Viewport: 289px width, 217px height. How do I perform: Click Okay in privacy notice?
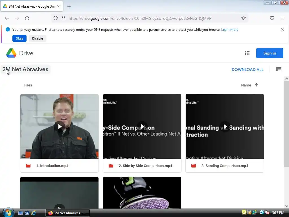click(x=19, y=38)
